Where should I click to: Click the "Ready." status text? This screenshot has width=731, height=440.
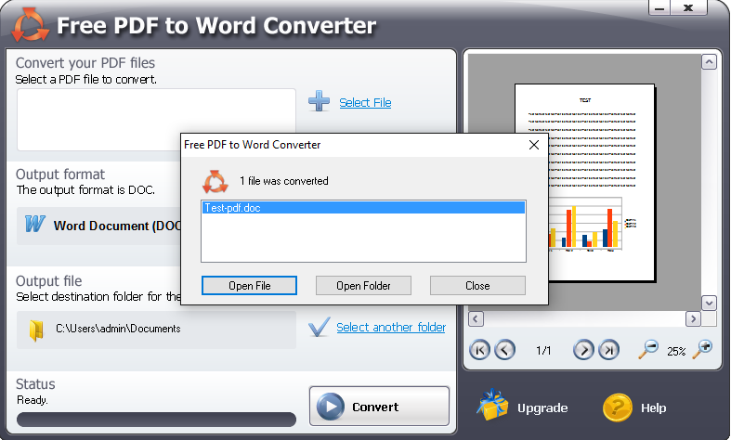pos(33,400)
